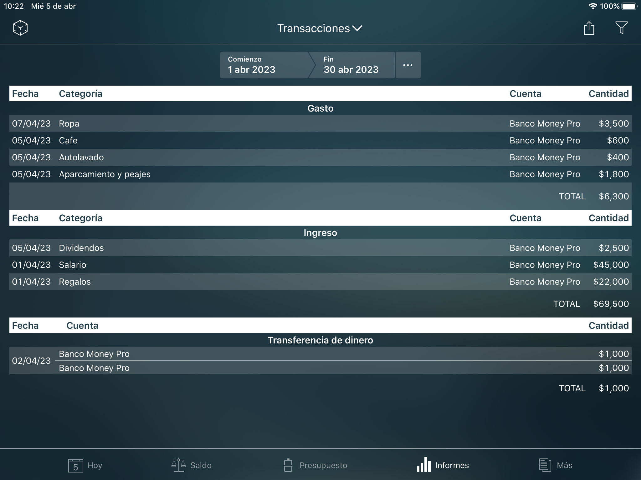The image size is (641, 480).
Task: Select the Informes bar chart icon
Action: [x=424, y=465]
